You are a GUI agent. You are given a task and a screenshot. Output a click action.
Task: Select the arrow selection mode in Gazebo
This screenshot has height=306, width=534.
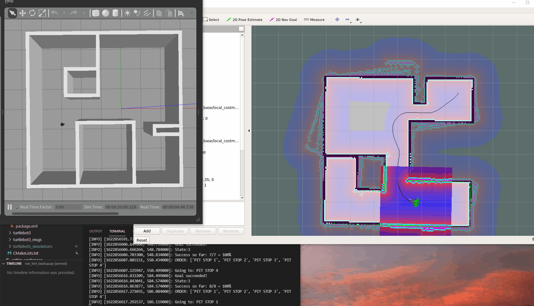(12, 13)
